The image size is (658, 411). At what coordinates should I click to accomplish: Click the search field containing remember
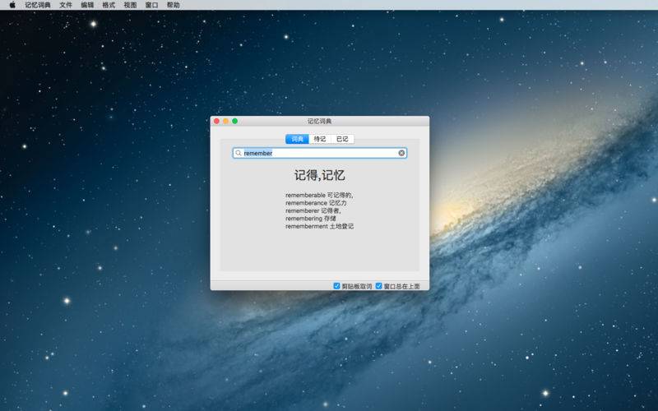click(x=320, y=153)
